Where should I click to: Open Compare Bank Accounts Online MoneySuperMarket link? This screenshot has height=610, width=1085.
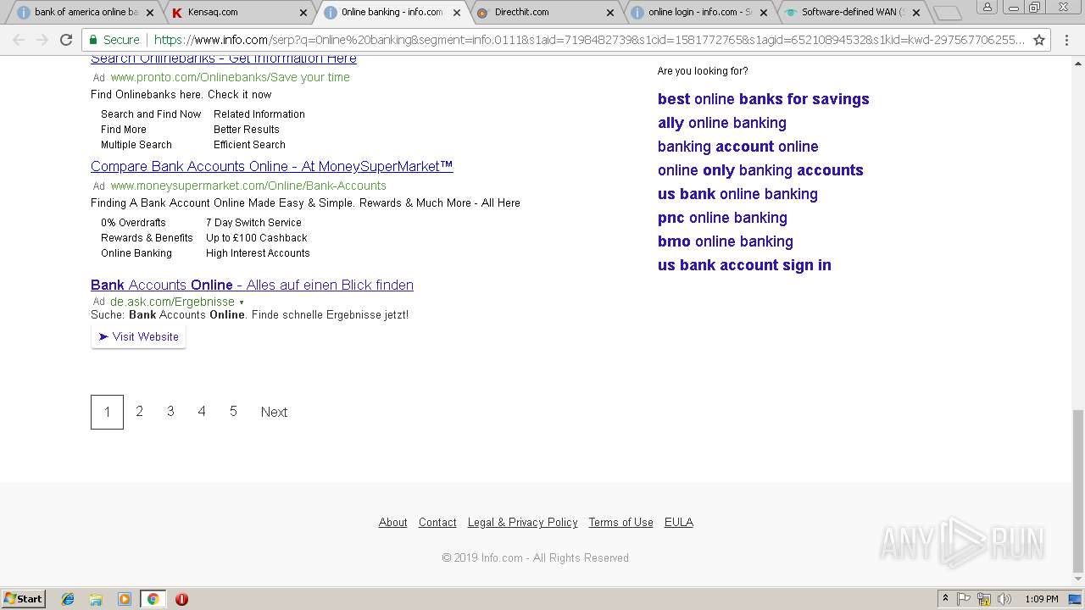coord(272,167)
